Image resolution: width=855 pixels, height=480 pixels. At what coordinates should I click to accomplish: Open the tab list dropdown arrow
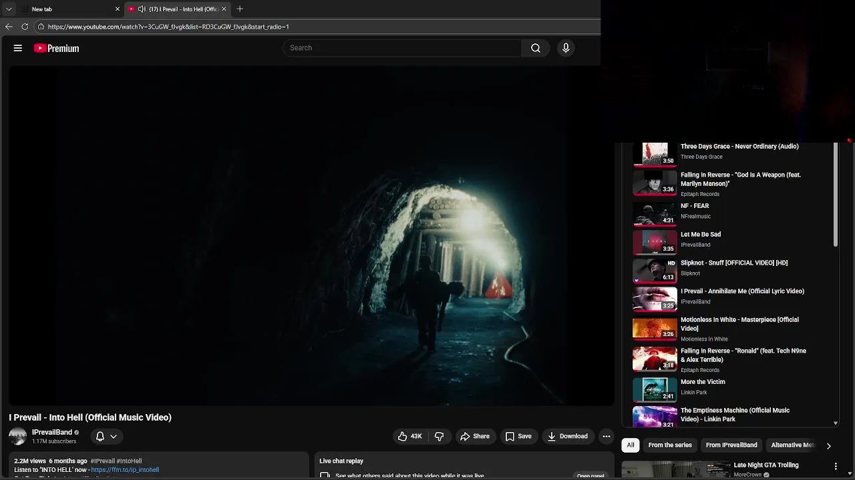pyautogui.click(x=9, y=9)
